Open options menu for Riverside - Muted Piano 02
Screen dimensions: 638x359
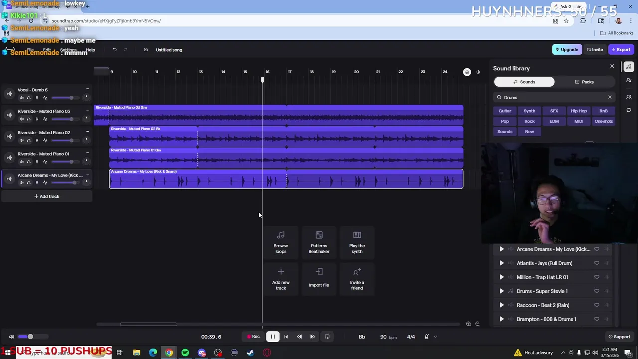(x=87, y=132)
